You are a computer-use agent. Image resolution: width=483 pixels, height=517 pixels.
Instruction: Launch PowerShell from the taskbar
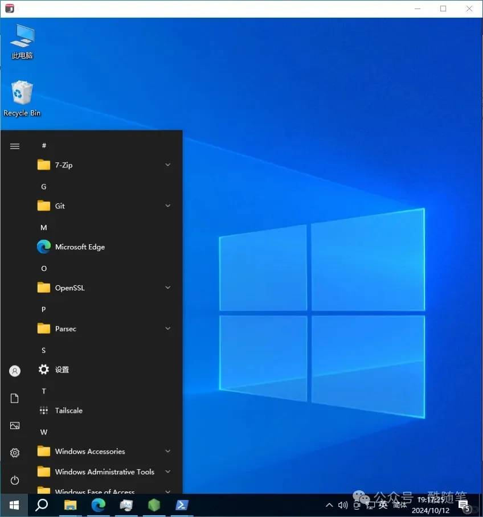click(x=182, y=505)
